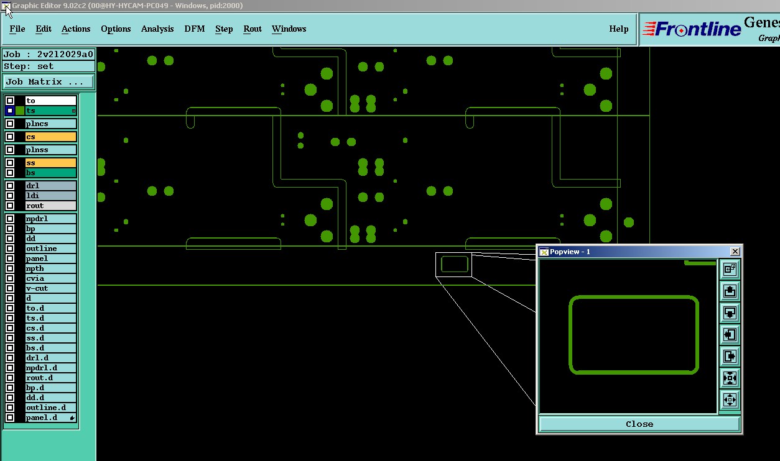Check the bs layer box
Viewport: 780px width, 461px height.
point(10,173)
